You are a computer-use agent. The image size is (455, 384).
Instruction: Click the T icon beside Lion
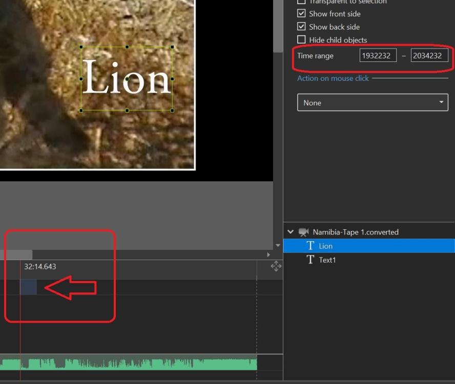click(310, 246)
